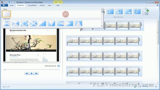Image resolution: width=160 pixels, height=90 pixels.
Task: Show next row of pan and zoom gallery
Action: (143, 12)
